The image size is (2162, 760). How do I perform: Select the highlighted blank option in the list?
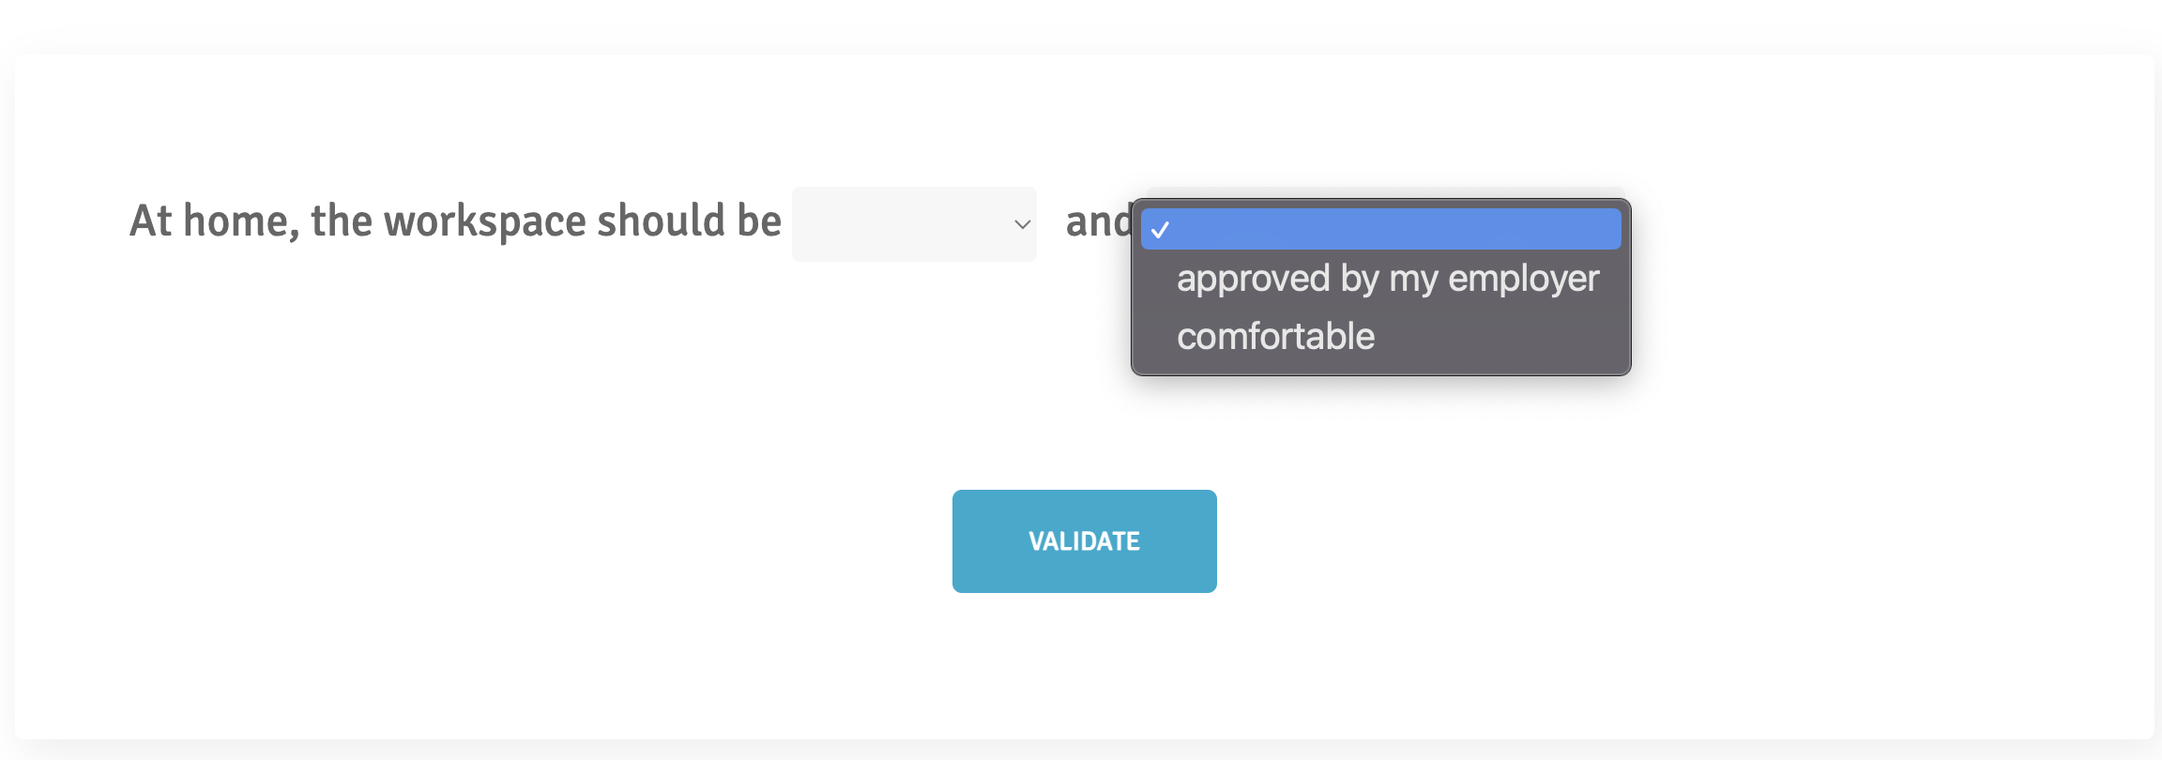point(1380,230)
